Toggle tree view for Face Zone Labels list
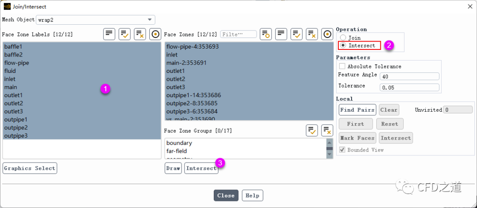 tap(109, 34)
